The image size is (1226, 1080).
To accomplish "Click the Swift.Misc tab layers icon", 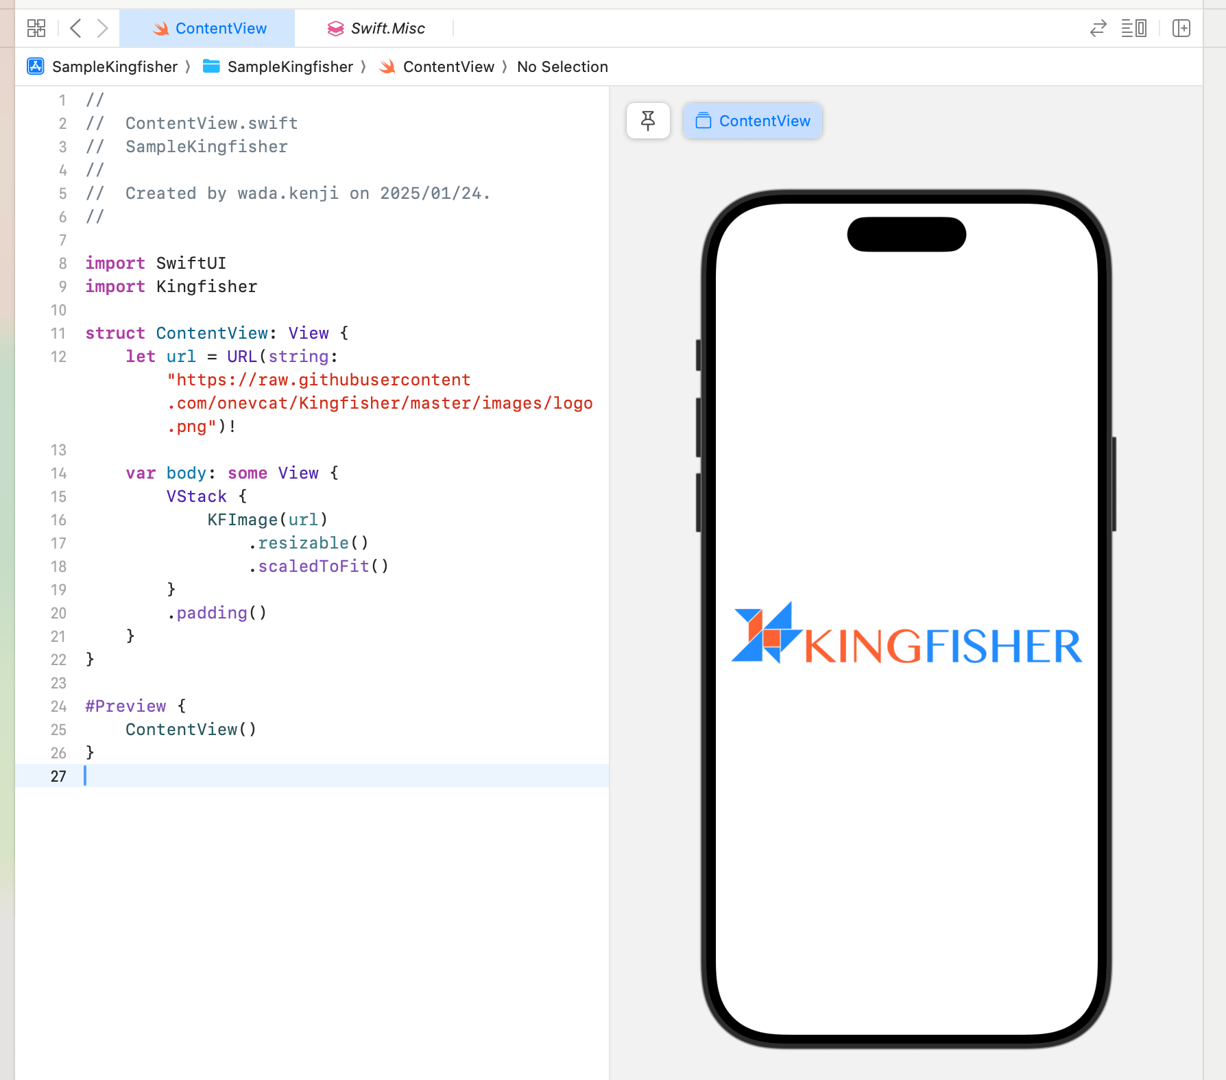I will click(x=335, y=28).
